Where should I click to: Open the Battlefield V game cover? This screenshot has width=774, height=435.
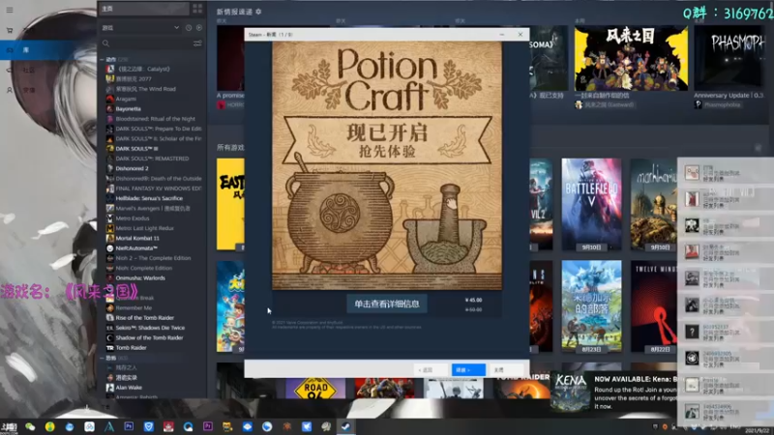click(x=591, y=204)
